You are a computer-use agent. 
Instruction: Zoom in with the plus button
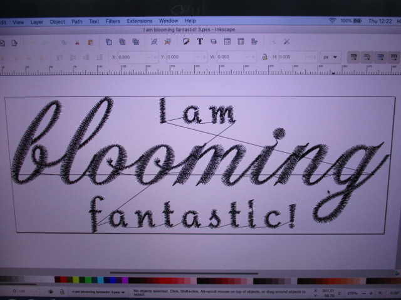pos(371,294)
